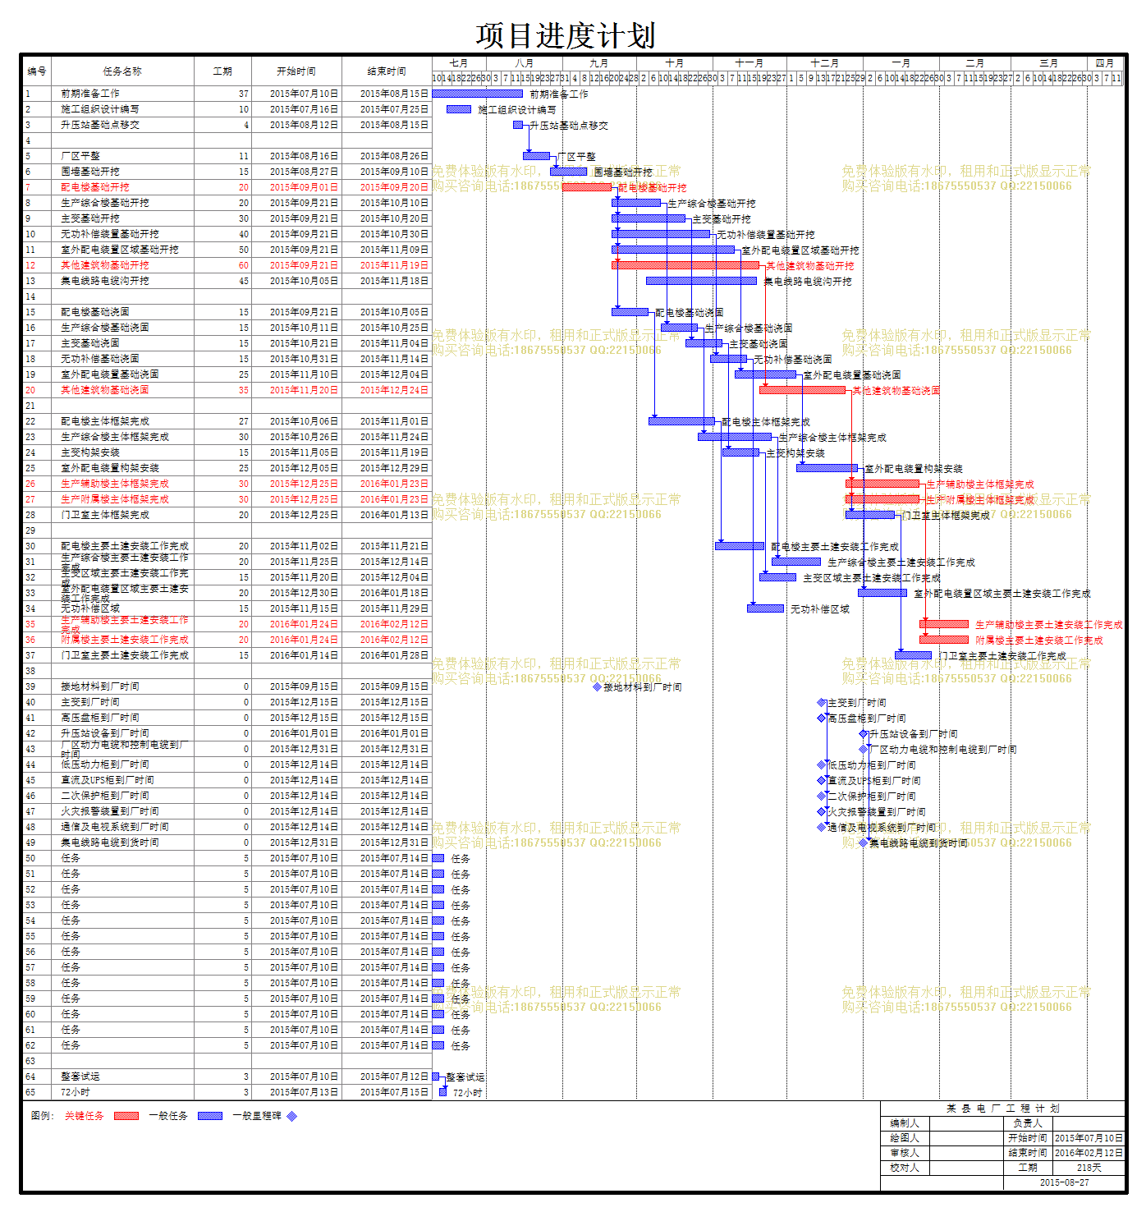Click row number 49 in the 编号 column

(x=30, y=842)
